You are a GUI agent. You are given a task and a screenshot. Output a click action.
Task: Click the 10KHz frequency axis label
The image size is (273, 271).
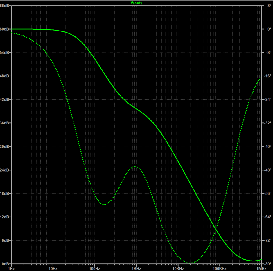click(x=178, y=268)
